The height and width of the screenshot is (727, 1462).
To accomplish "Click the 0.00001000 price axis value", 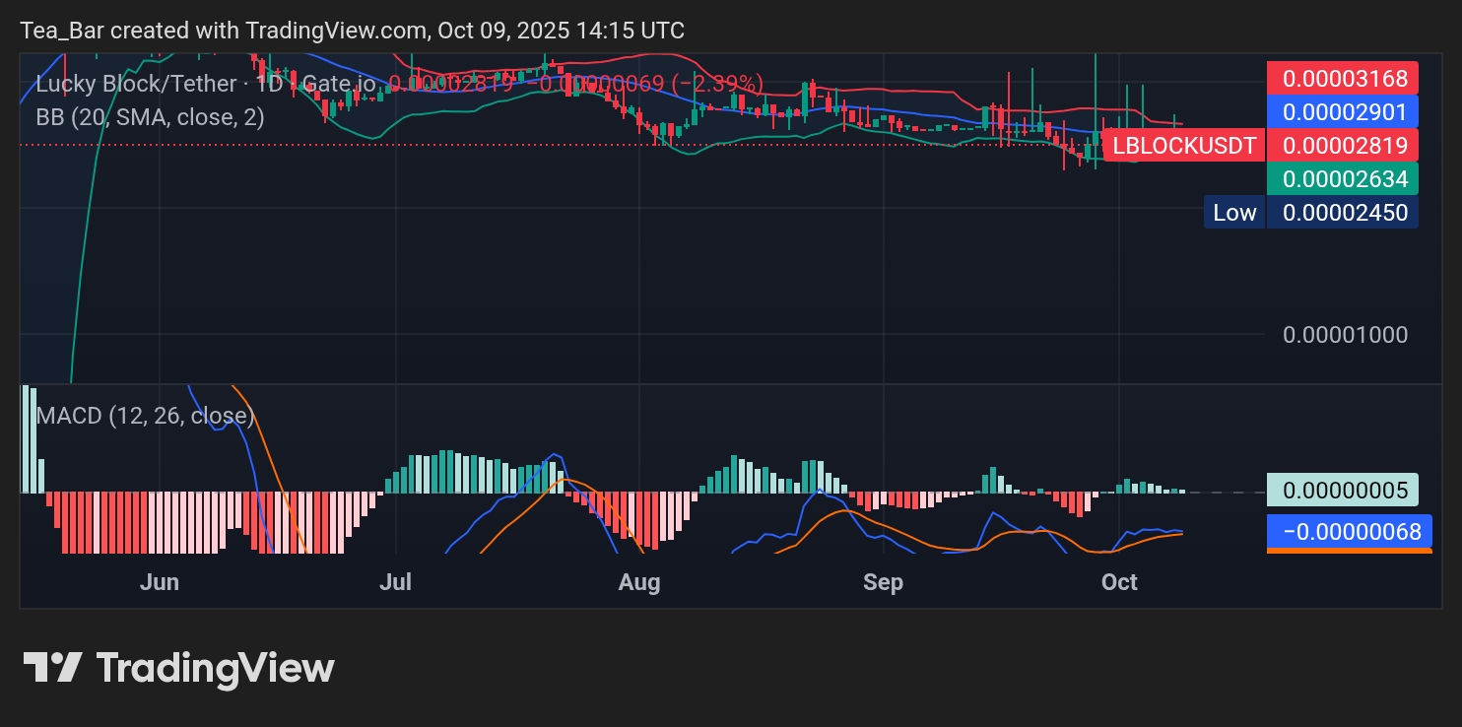I will 1345,335.
